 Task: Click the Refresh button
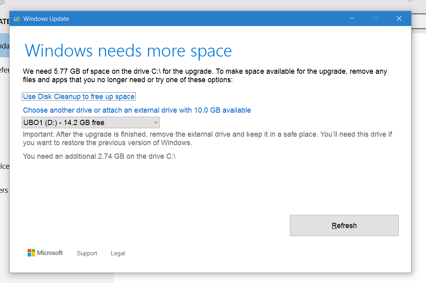pos(344,225)
